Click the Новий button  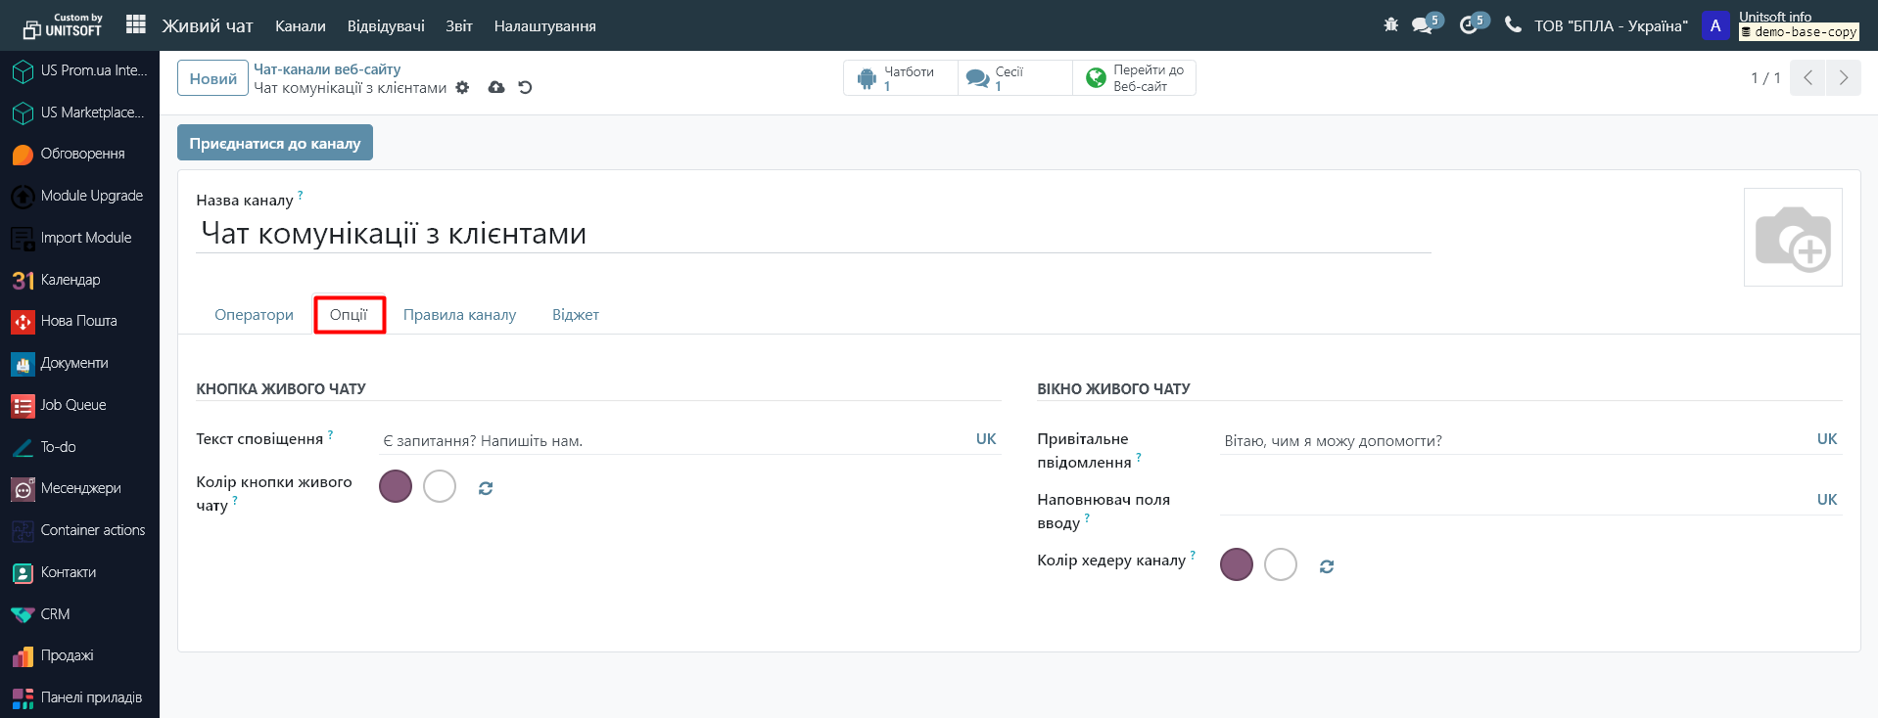click(212, 78)
